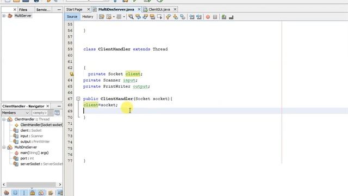Viewport: 348px width, 196px height.
Task: Toggle Show Inner Classes in Navigator footer
Action: [x=41, y=193]
